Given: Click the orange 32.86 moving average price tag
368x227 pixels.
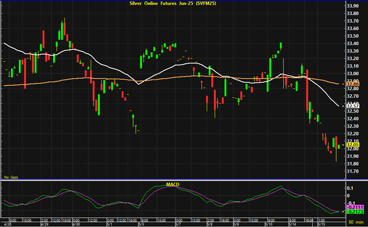Looking at the screenshot, I should pos(353,84).
